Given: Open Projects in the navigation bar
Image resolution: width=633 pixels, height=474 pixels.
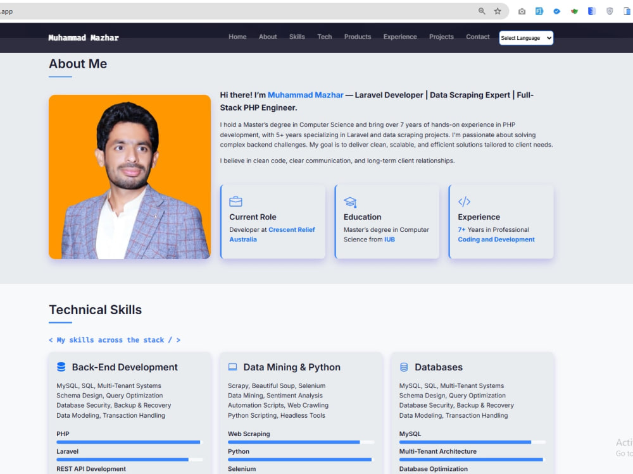Looking at the screenshot, I should pyautogui.click(x=441, y=37).
